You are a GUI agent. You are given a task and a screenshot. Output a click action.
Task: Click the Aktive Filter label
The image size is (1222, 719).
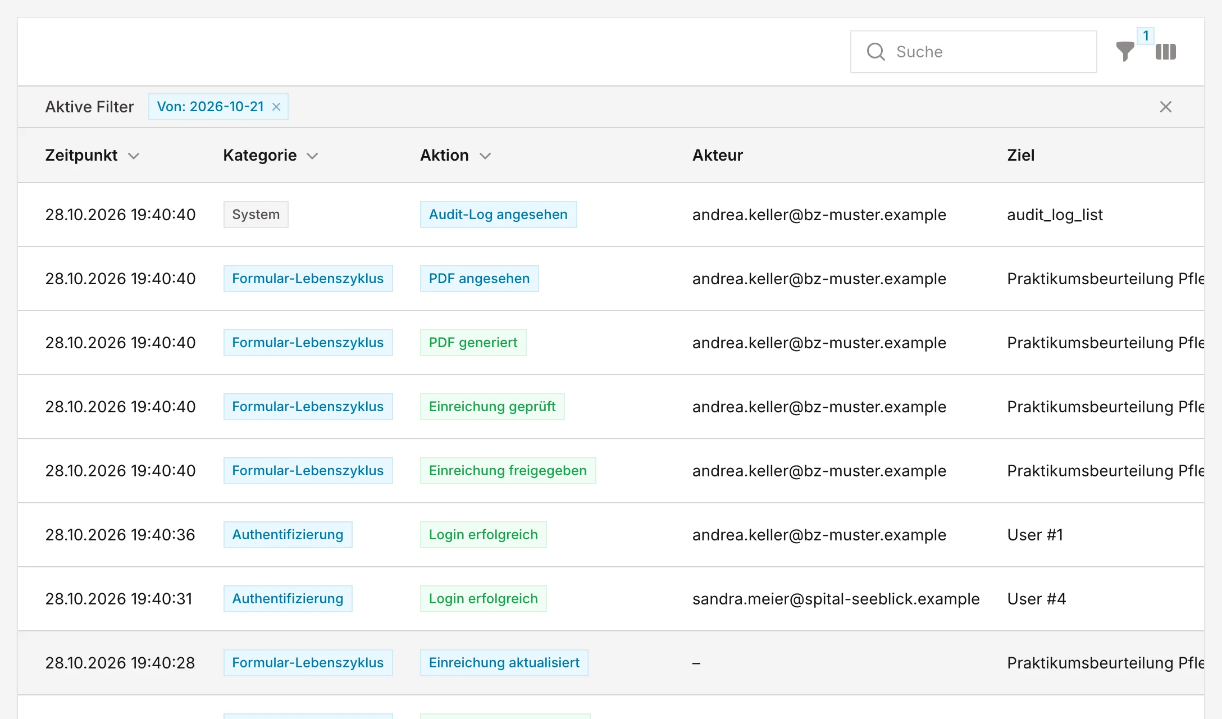[90, 107]
